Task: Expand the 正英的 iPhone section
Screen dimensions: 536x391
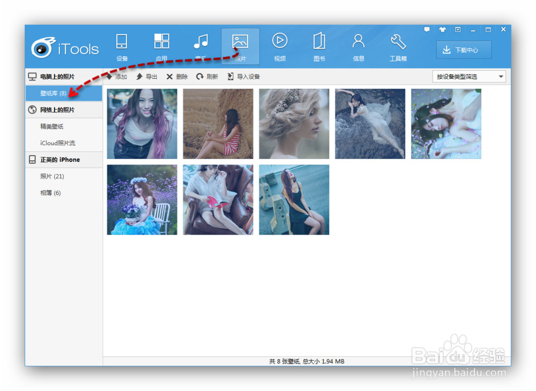Action: click(x=64, y=160)
